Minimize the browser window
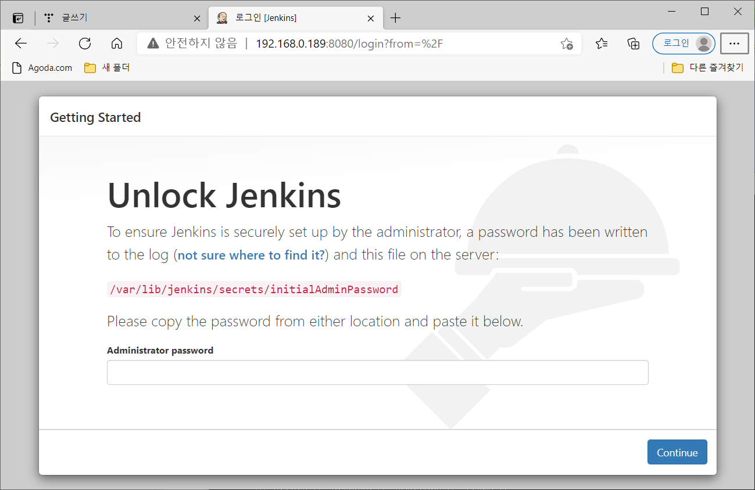 click(672, 12)
